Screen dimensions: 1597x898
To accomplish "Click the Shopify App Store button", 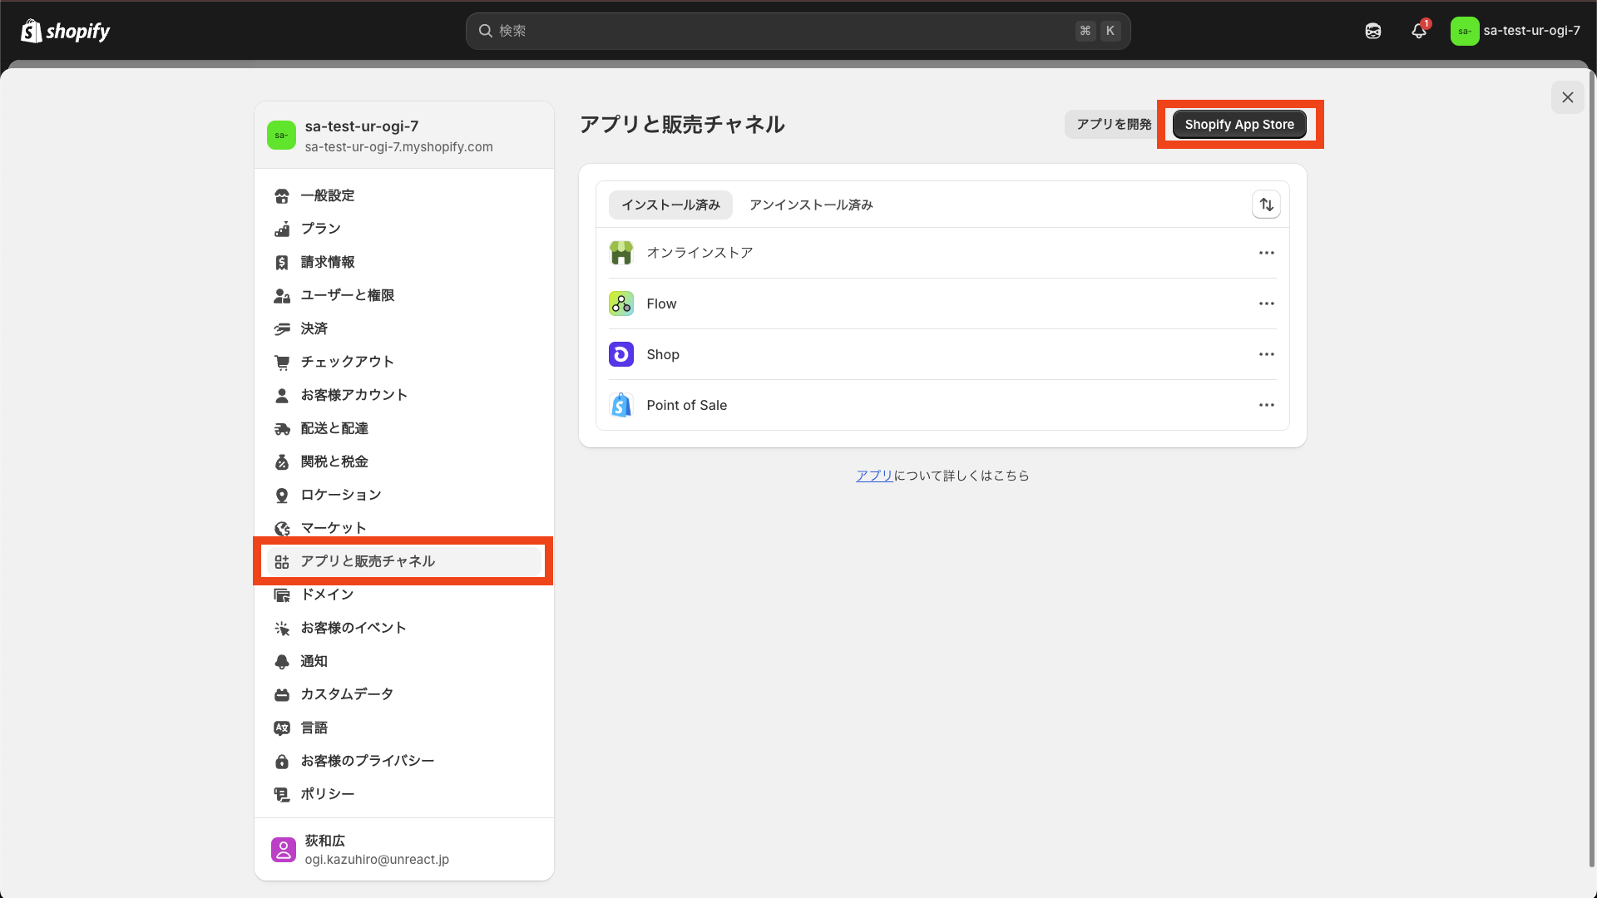I will 1239,124.
